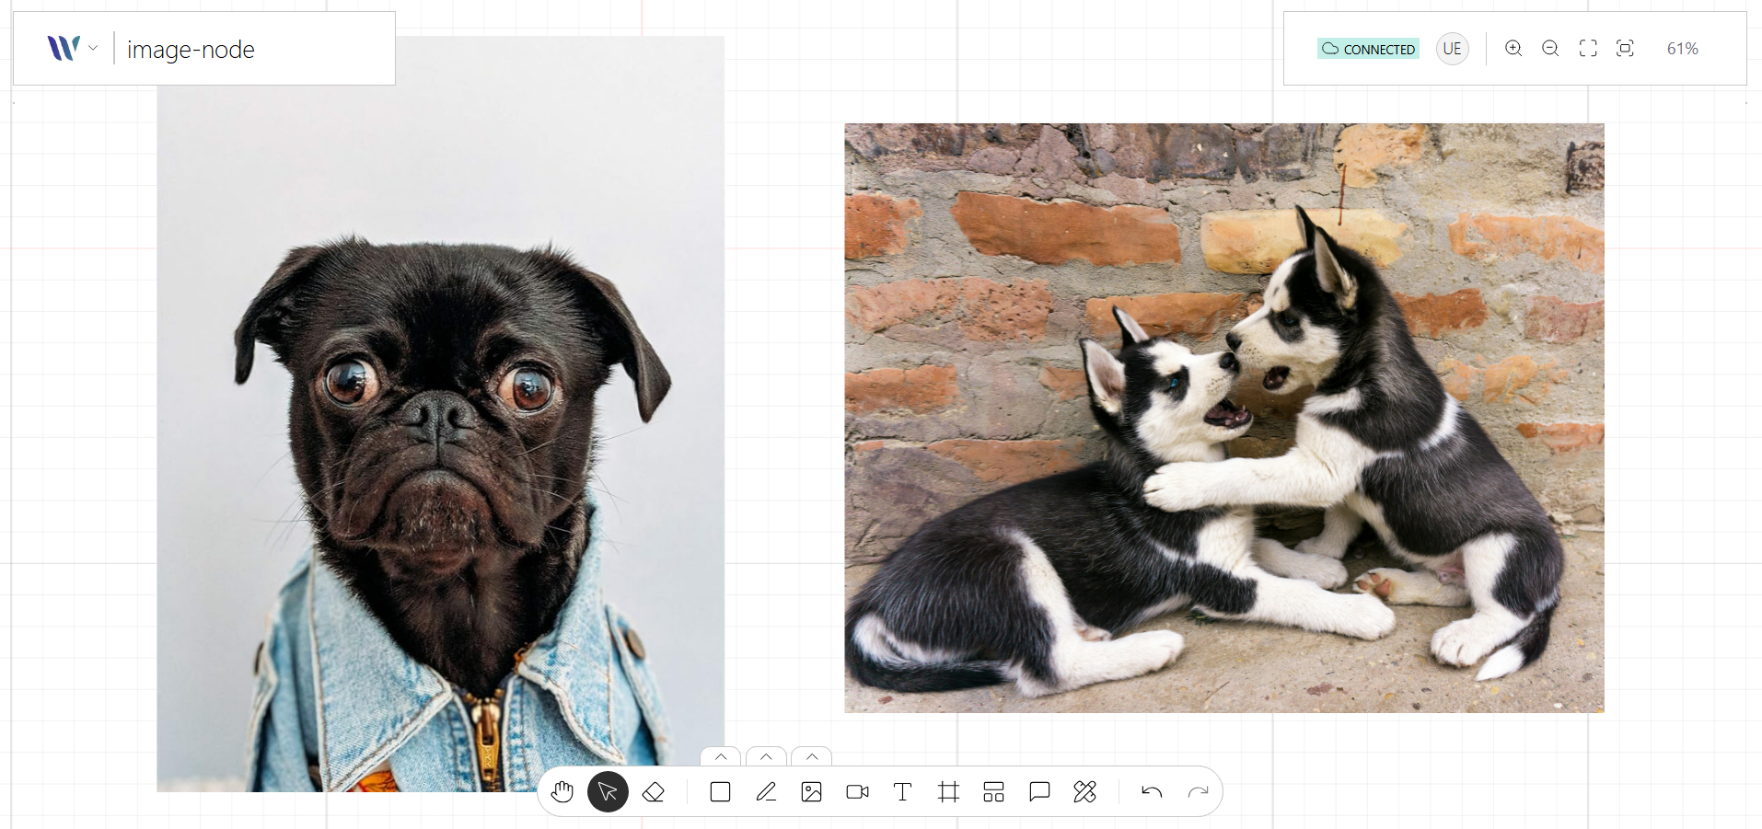Zoom out using the magnifier minus icon

[x=1550, y=48]
